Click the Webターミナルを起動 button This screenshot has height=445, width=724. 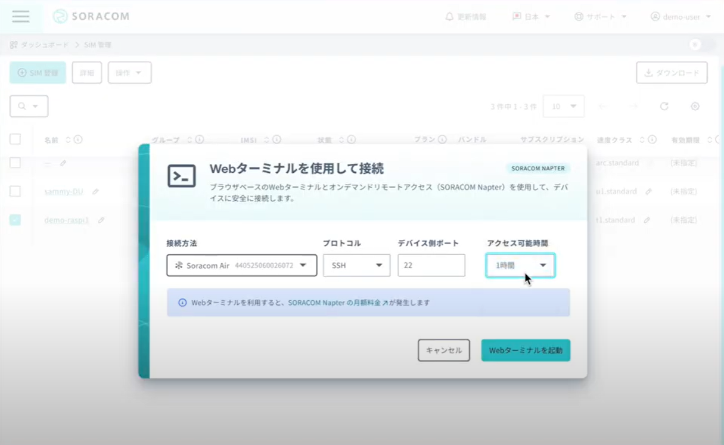tap(525, 350)
